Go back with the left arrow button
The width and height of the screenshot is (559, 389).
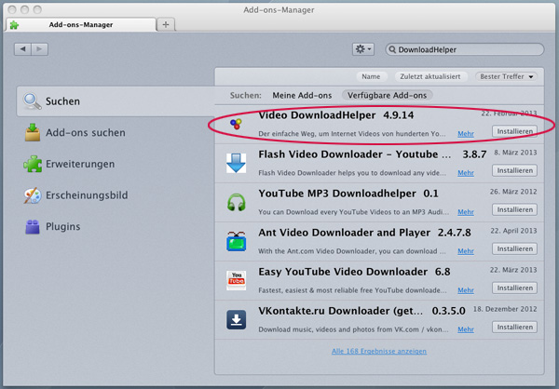[x=22, y=49]
